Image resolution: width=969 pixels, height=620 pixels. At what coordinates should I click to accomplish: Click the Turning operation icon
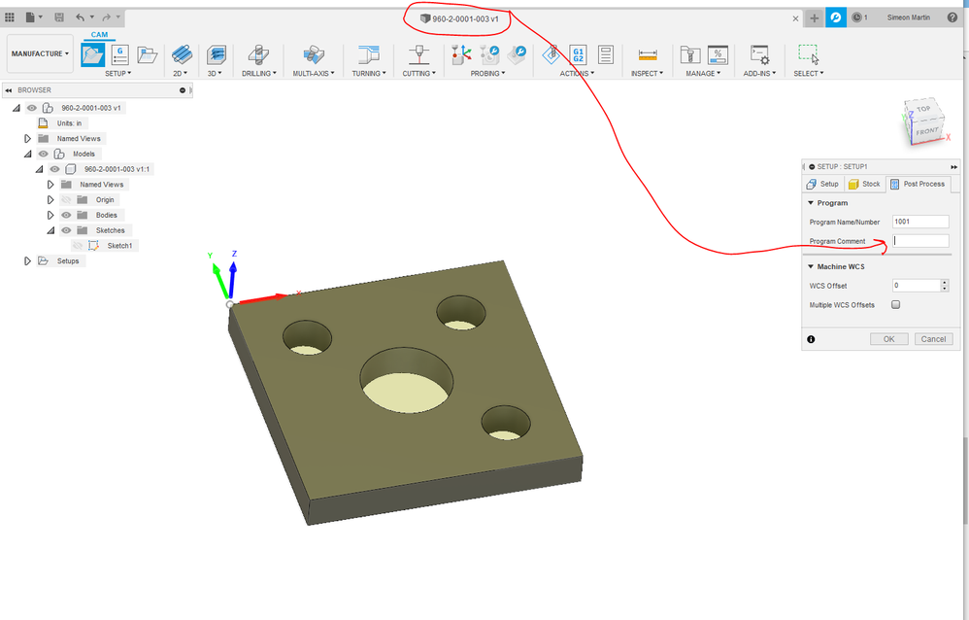[369, 55]
